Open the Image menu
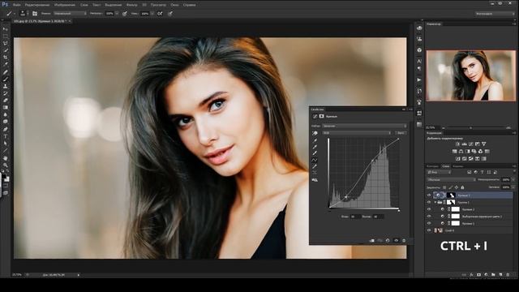This screenshot has width=519, height=292. coord(65,5)
